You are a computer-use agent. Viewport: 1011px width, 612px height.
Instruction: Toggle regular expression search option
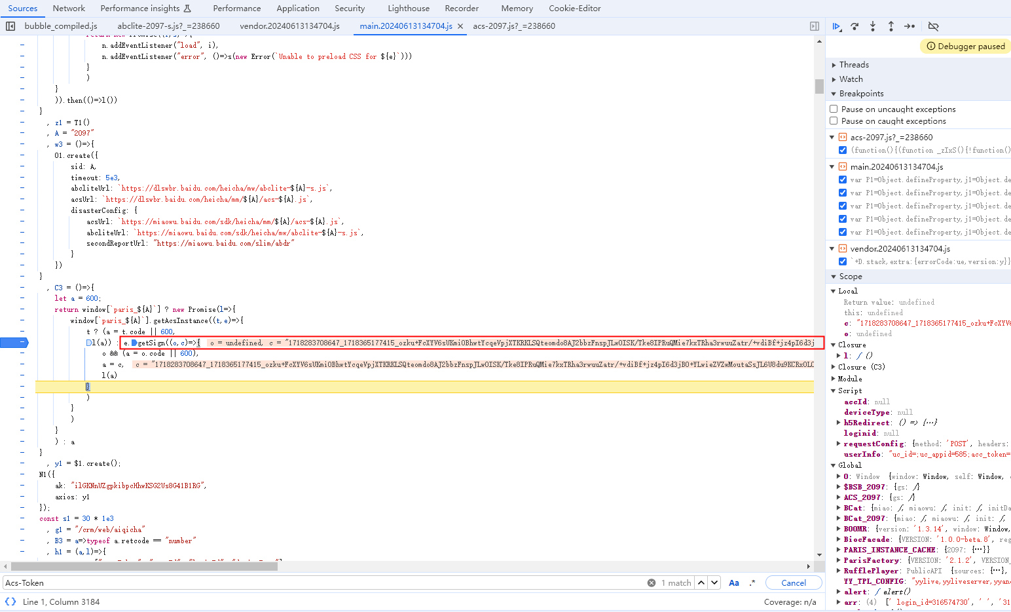(x=752, y=583)
